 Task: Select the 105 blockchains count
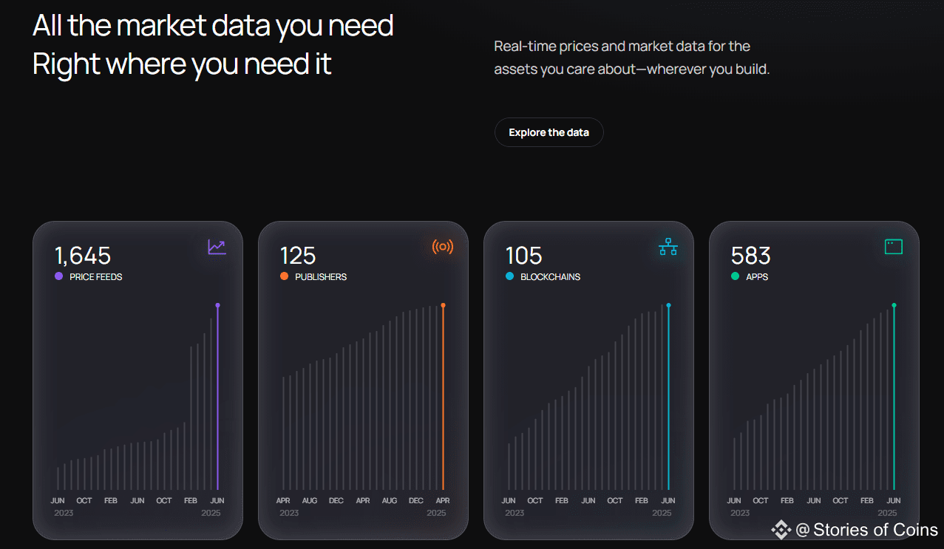524,256
